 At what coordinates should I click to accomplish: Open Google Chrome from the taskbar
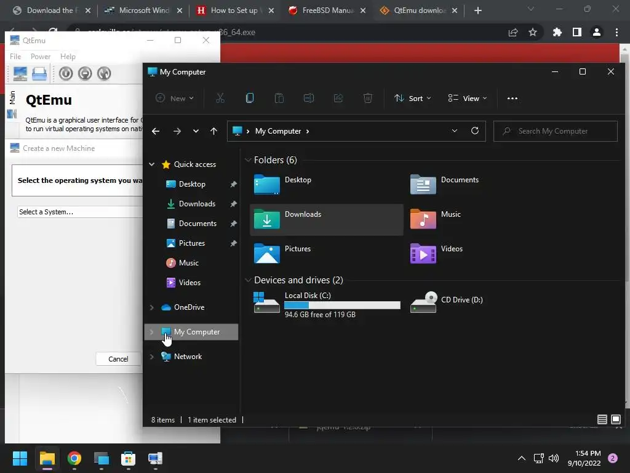[74, 458]
